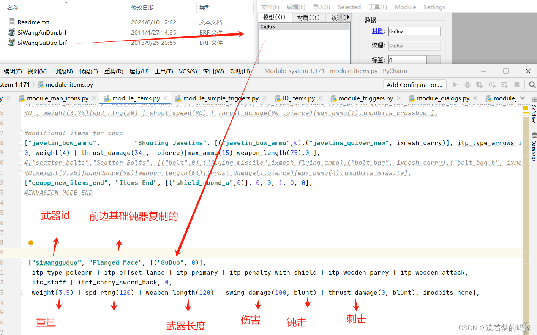This screenshot has width=537, height=335.
Task: Click the ... button beside 标签 field
Action: (x=433, y=60)
